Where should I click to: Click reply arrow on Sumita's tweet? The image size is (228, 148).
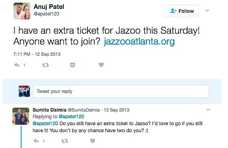(36, 141)
